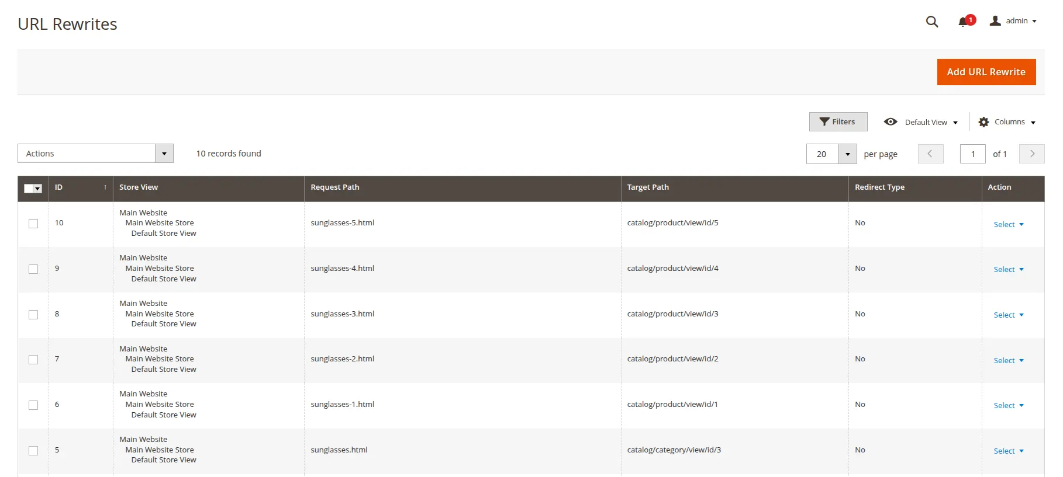Click the Columns gear icon

(x=983, y=122)
